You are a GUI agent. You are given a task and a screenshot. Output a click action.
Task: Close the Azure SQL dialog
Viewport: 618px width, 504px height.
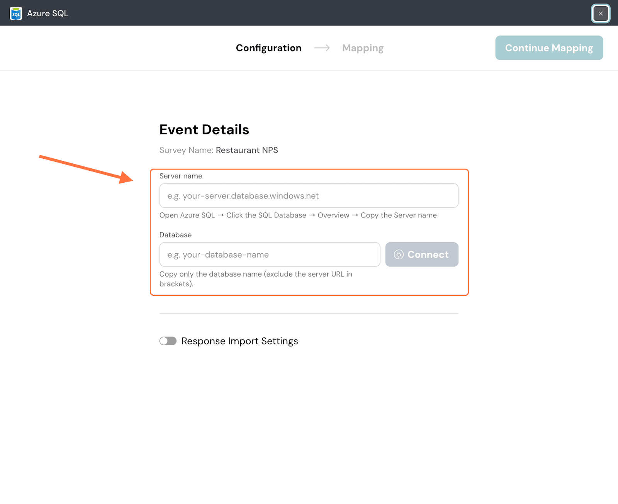click(601, 14)
